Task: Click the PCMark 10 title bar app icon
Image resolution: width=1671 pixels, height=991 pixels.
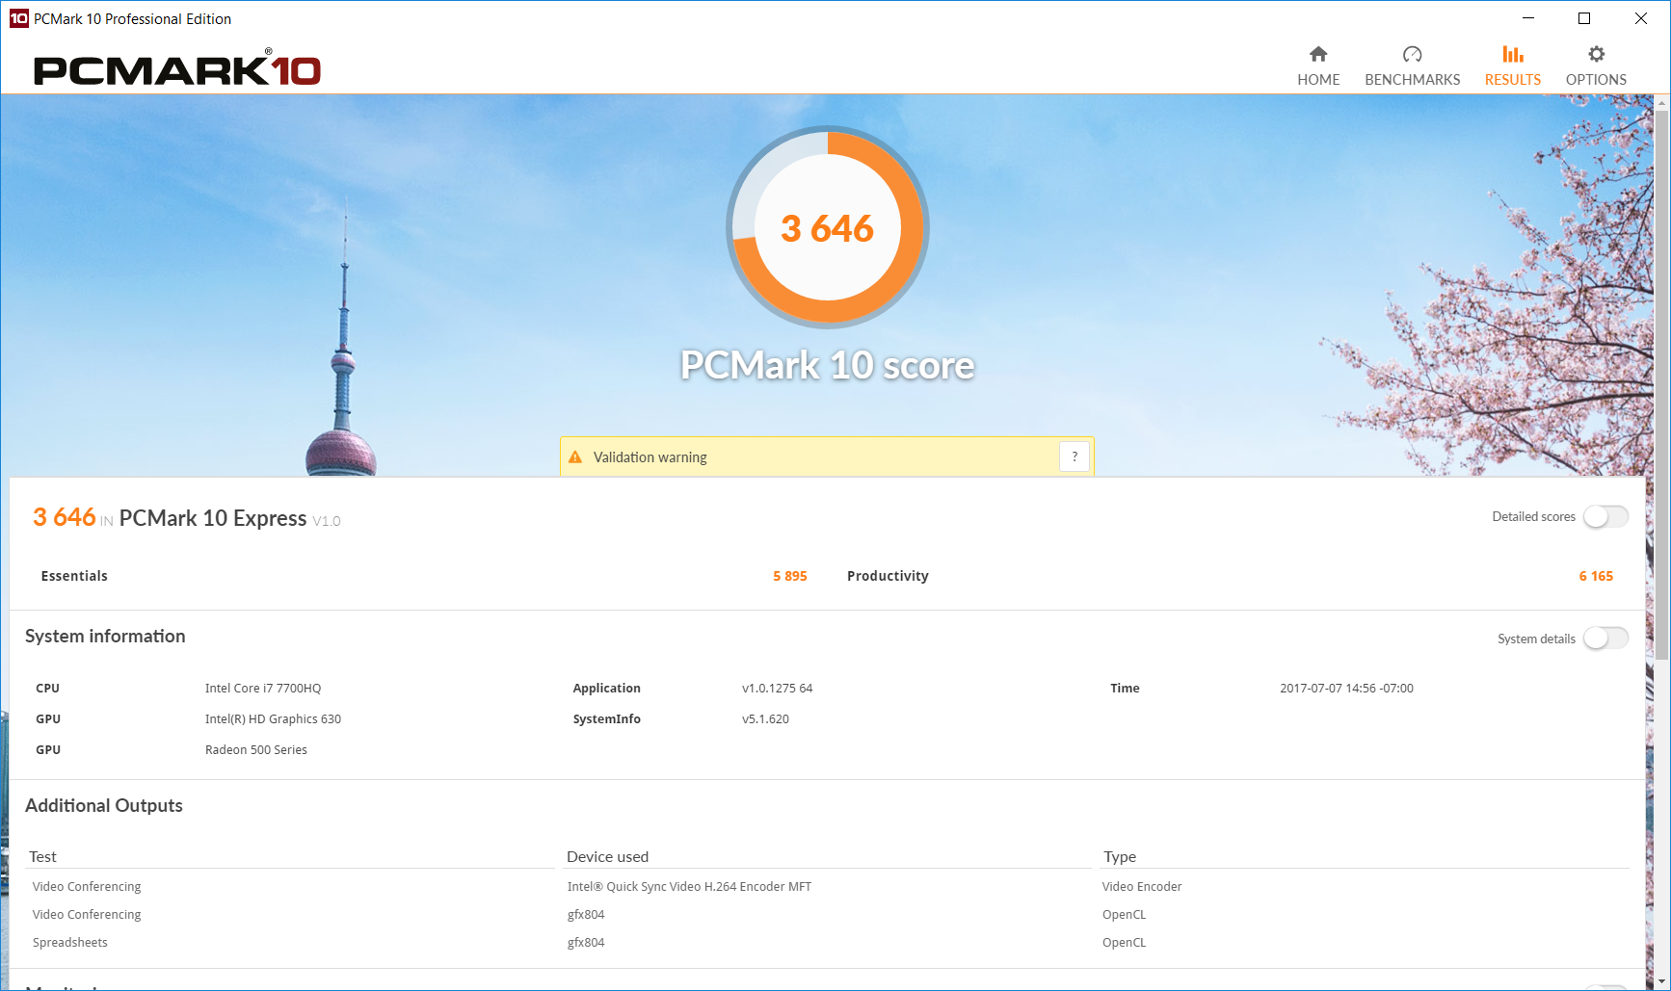Action: coord(18,18)
